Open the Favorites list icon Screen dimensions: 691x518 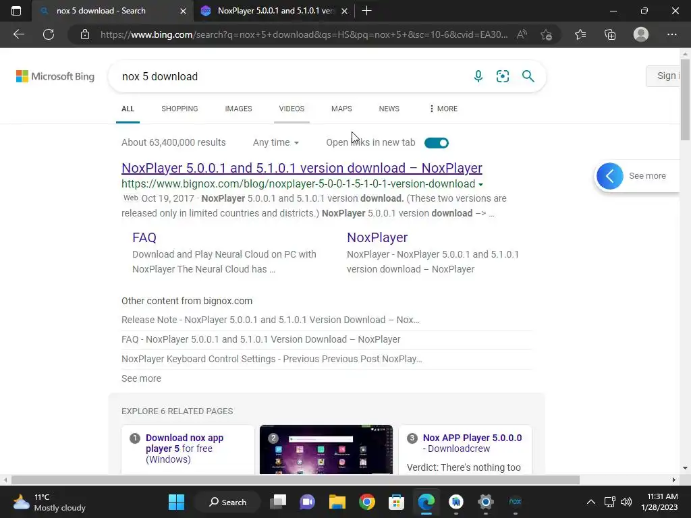580,34
